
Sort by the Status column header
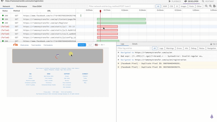[x=5, y=11]
